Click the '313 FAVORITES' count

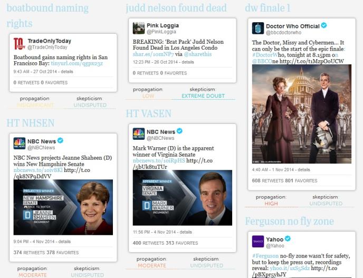click(x=182, y=243)
